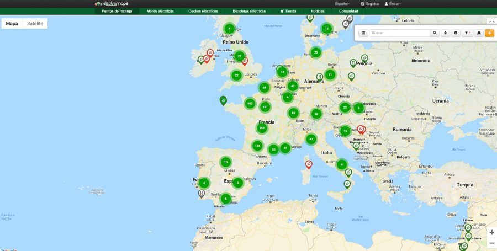
Task: Center map on my location icon
Action: point(445,33)
